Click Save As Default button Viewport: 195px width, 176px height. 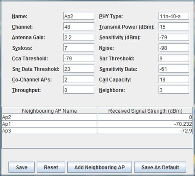tap(160, 167)
